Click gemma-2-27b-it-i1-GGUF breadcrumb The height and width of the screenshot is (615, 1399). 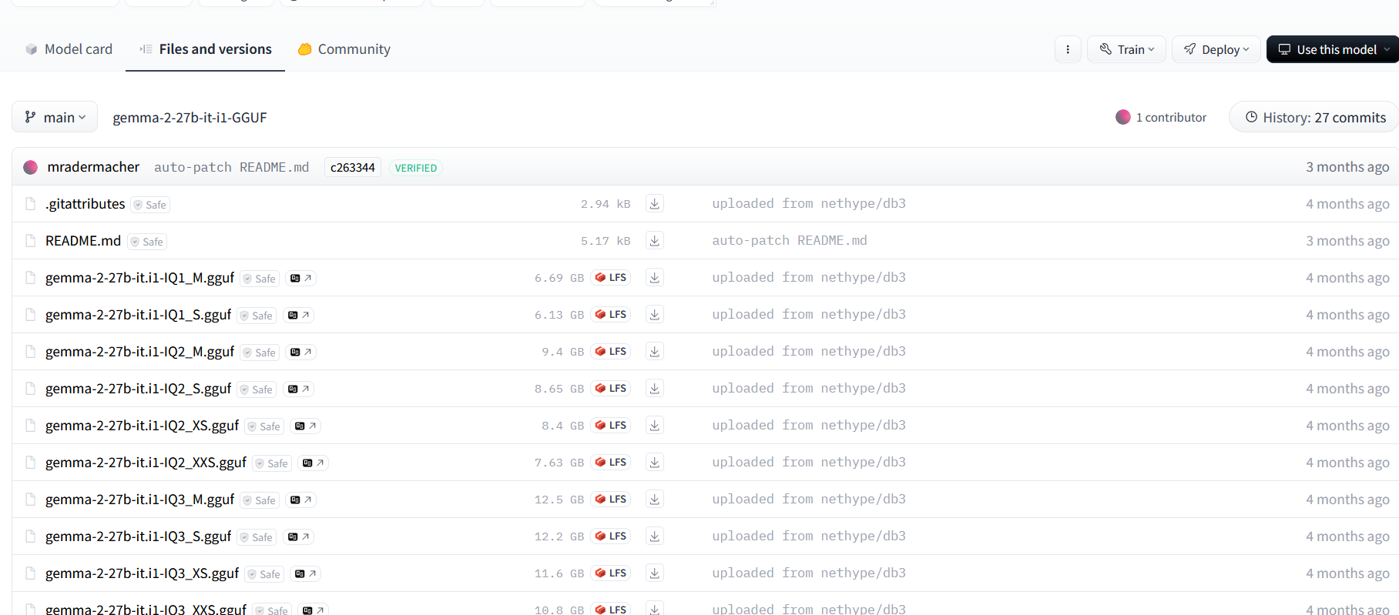click(190, 117)
